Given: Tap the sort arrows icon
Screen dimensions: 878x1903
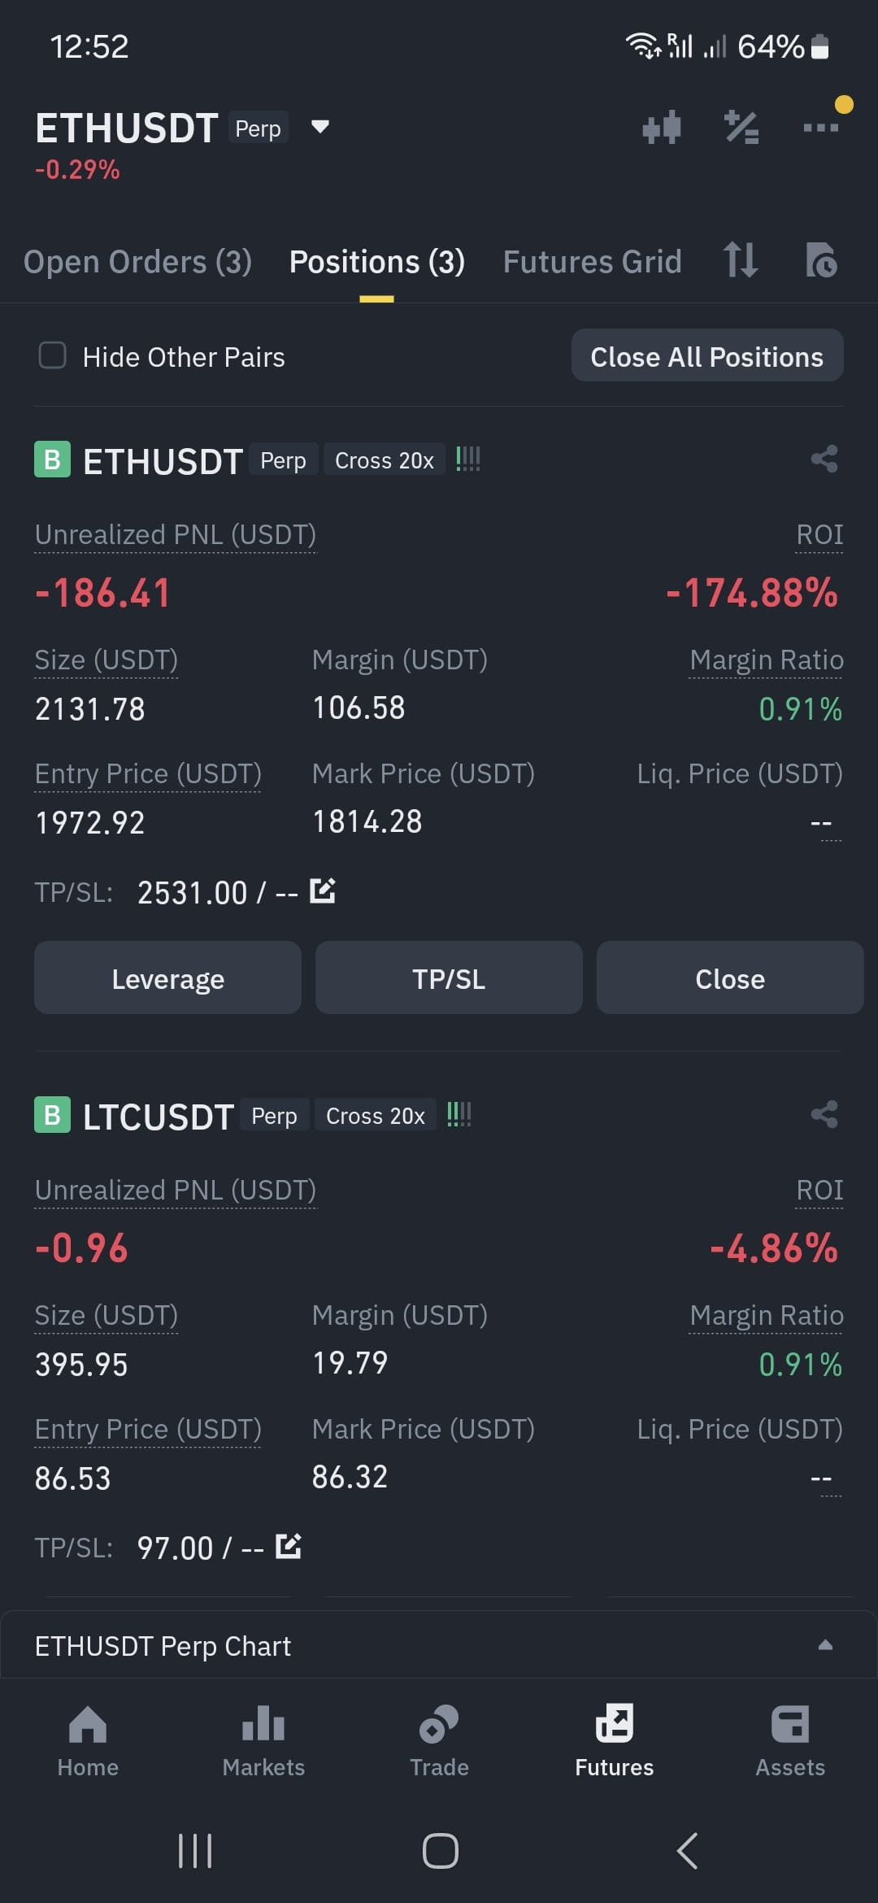Looking at the screenshot, I should (x=741, y=260).
